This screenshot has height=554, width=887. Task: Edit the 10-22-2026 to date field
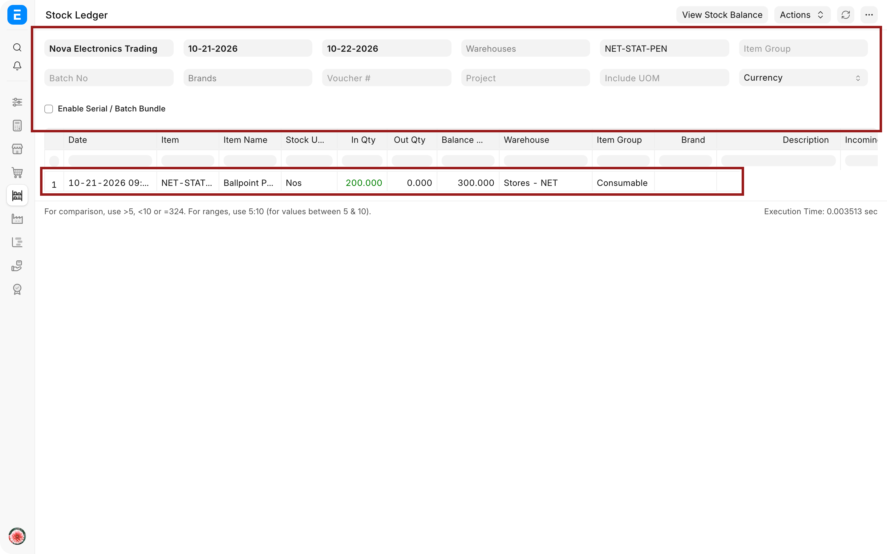[387, 48]
